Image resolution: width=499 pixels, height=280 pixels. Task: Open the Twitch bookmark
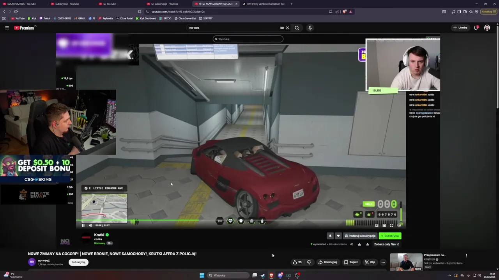[45, 18]
